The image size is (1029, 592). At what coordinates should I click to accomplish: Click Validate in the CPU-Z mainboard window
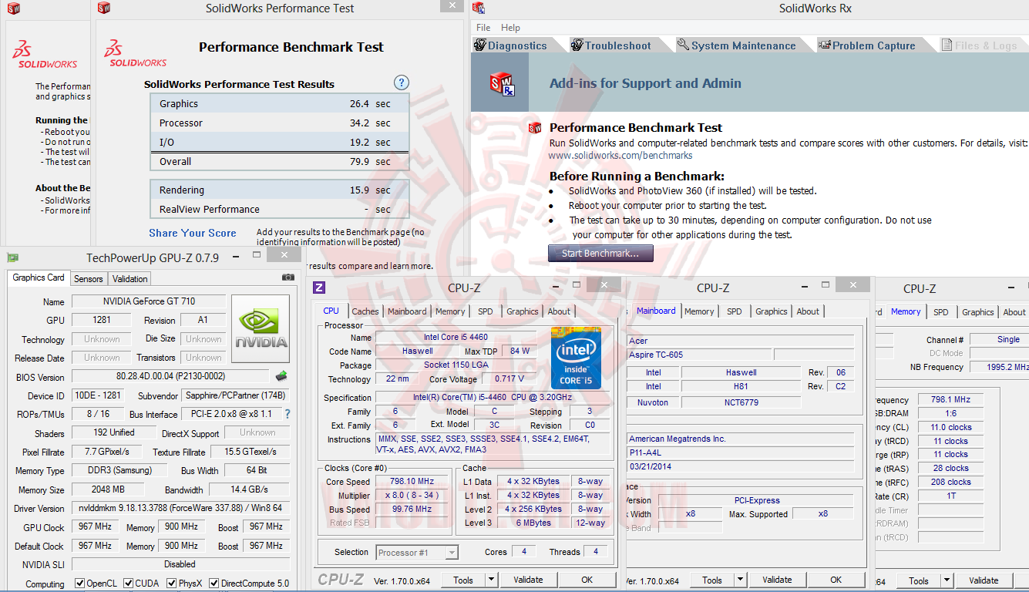(777, 580)
